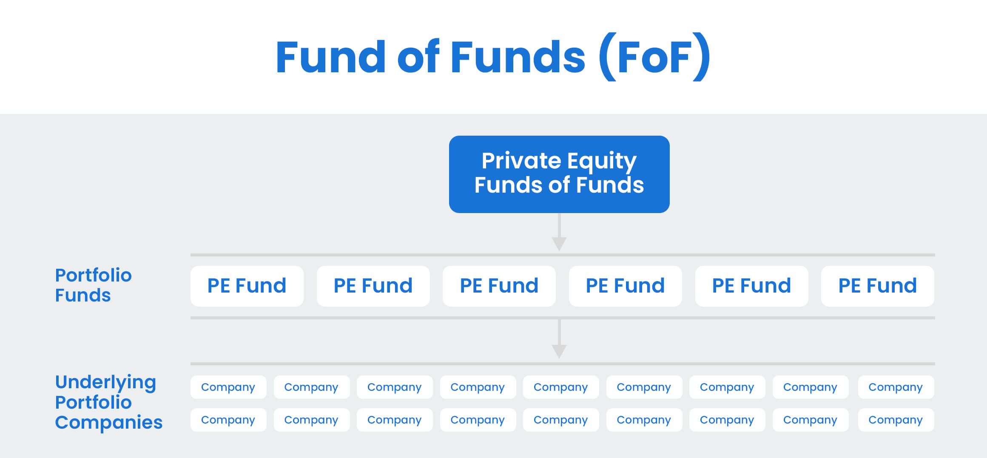This screenshot has width=987, height=458.
Task: Click the first Company box in the top row
Action: (x=228, y=387)
